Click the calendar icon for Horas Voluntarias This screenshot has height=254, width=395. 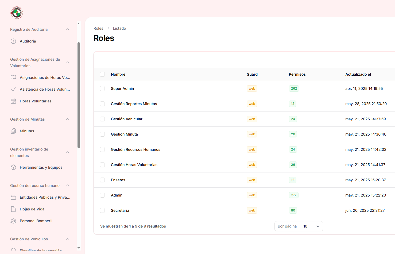(x=13, y=101)
